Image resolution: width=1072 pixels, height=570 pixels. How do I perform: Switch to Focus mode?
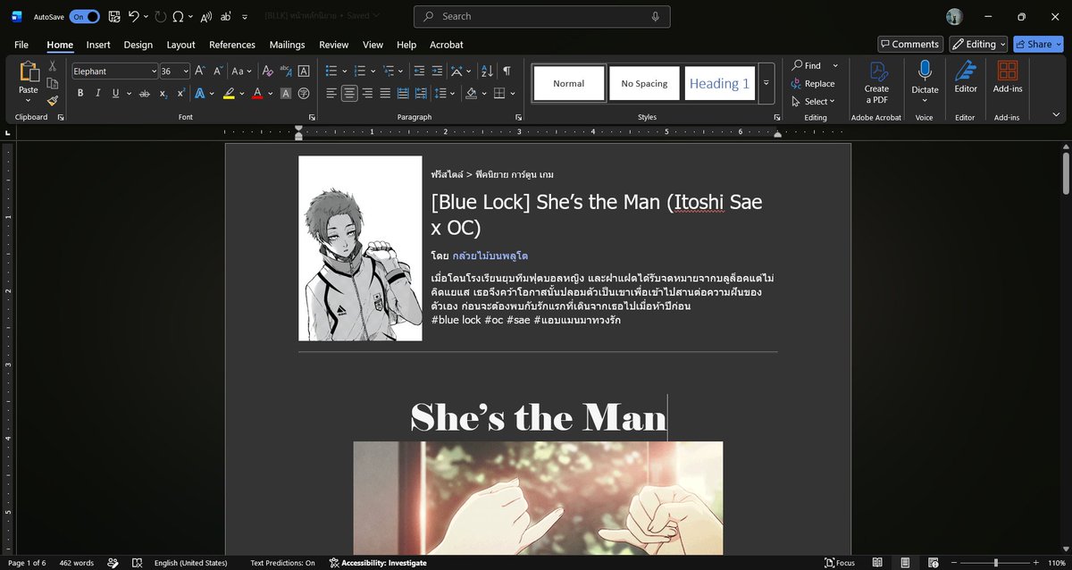coord(841,563)
